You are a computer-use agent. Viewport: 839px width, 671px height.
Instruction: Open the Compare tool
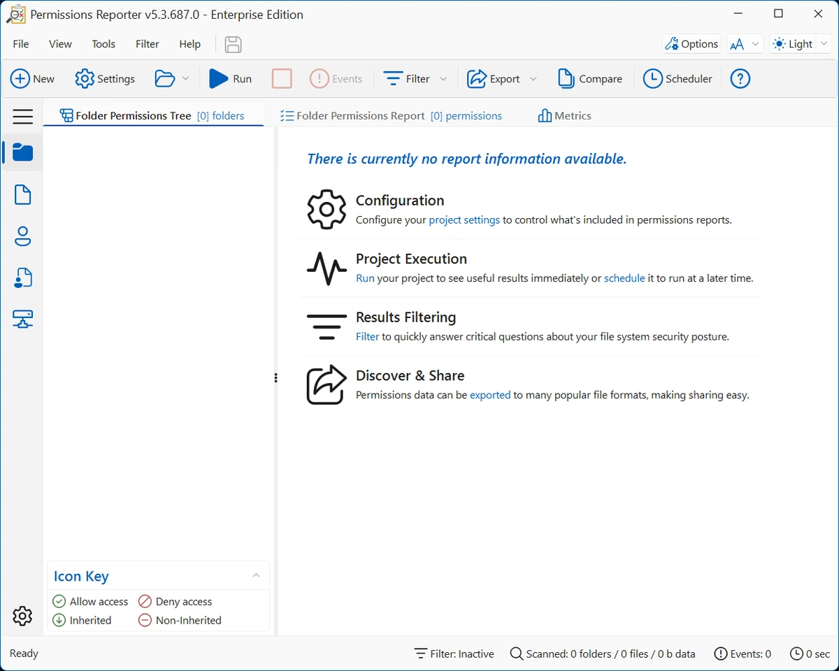point(590,79)
